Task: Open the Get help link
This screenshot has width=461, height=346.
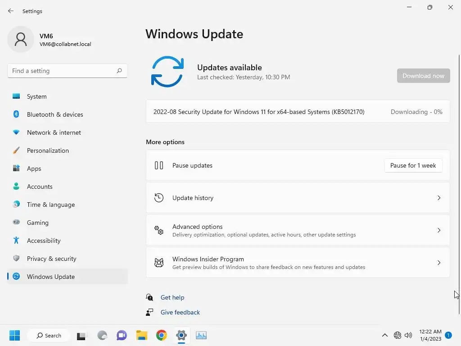Action: click(172, 297)
